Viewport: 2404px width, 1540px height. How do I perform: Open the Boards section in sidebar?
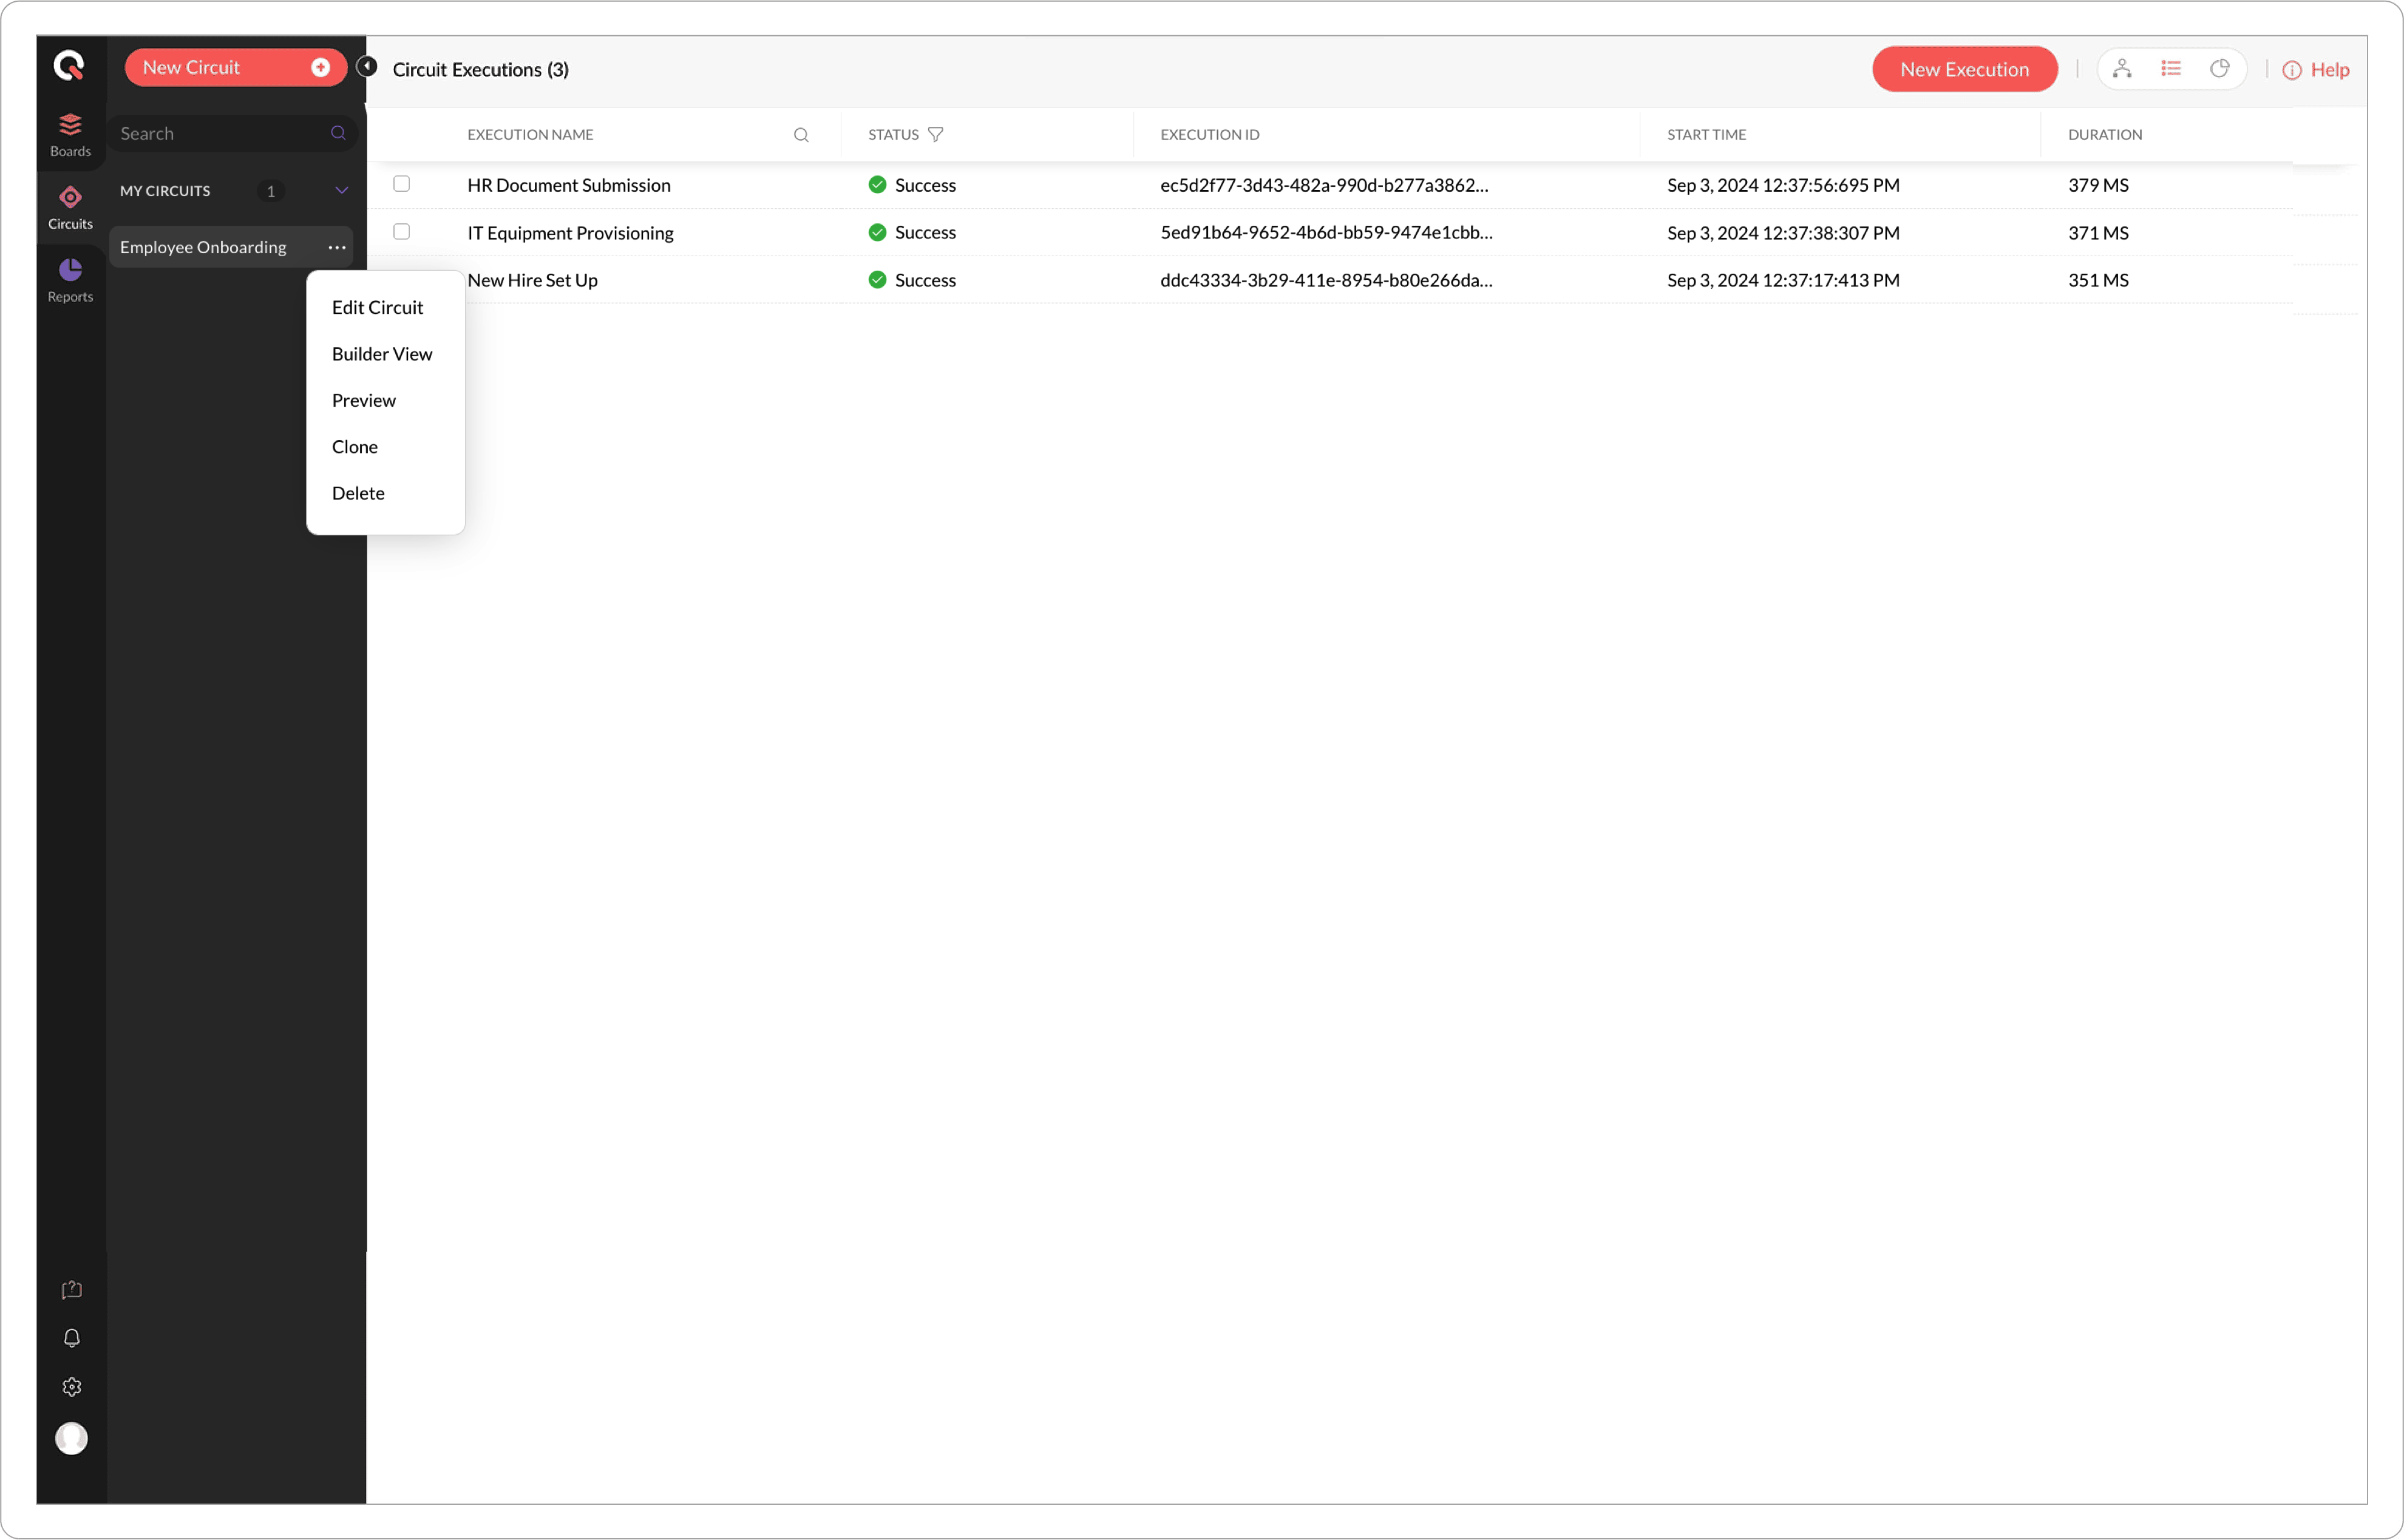[x=70, y=134]
